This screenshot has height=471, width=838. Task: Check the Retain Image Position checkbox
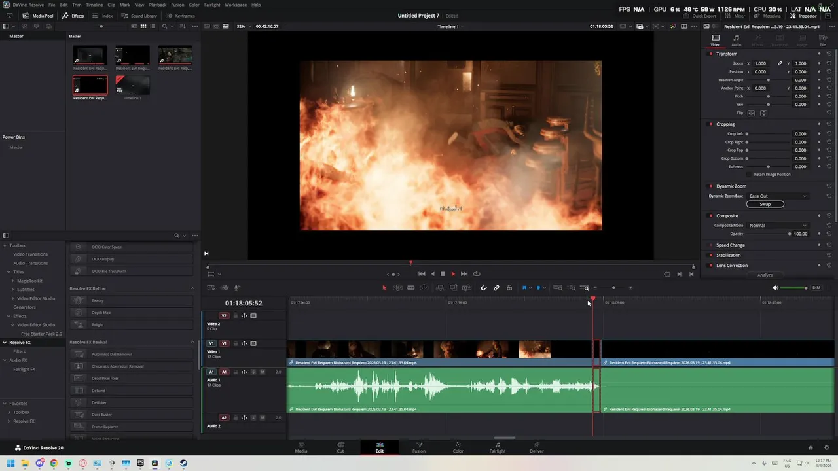point(750,175)
